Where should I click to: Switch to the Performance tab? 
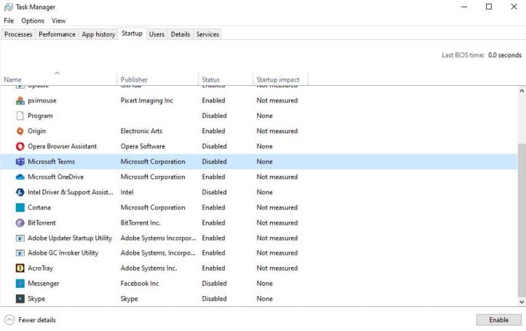57,34
